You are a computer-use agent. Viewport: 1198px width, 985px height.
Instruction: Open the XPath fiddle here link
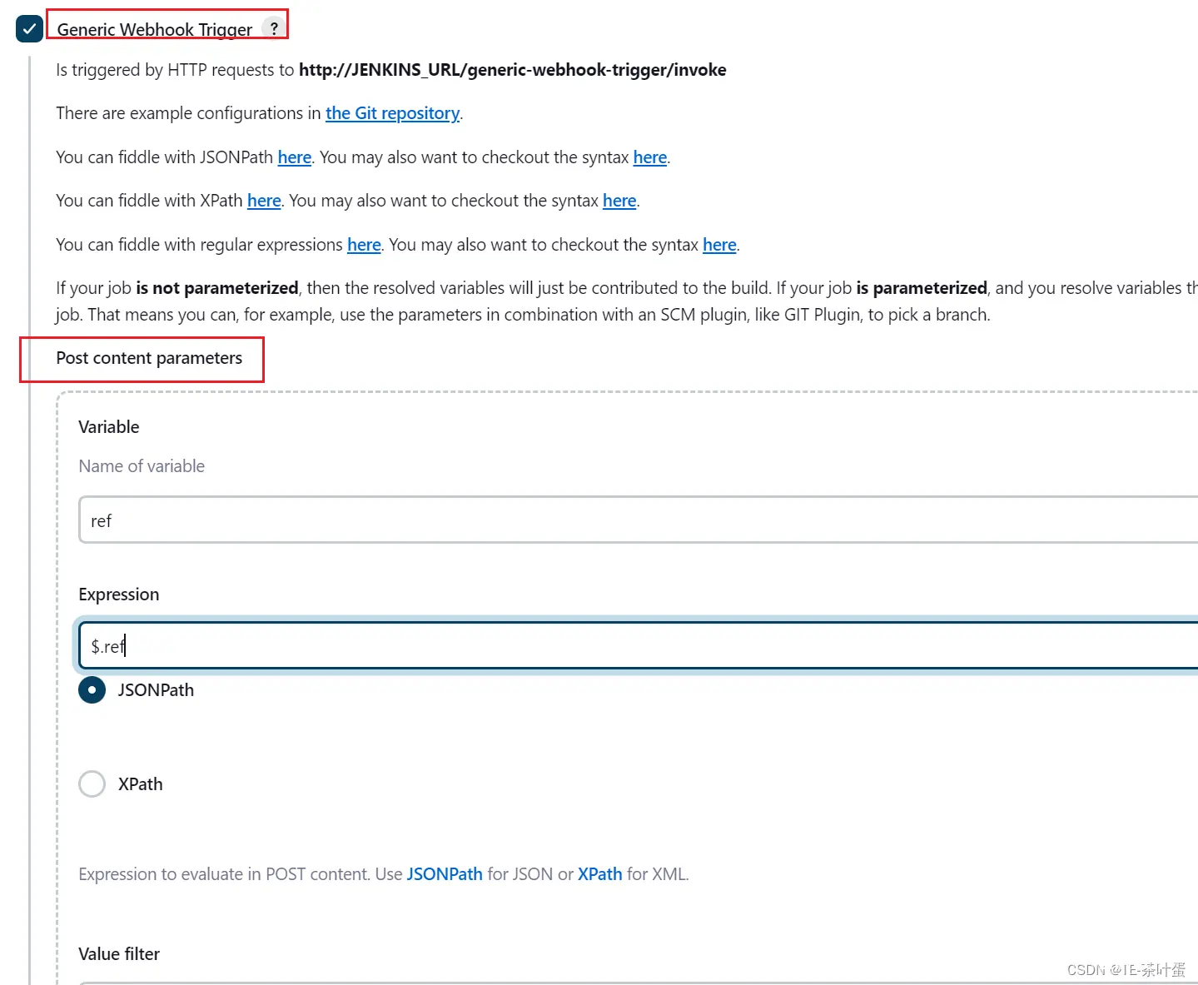[264, 201]
